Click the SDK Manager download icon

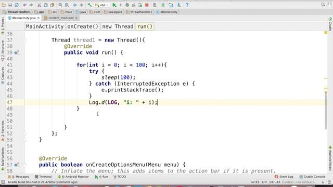click(x=179, y=5)
